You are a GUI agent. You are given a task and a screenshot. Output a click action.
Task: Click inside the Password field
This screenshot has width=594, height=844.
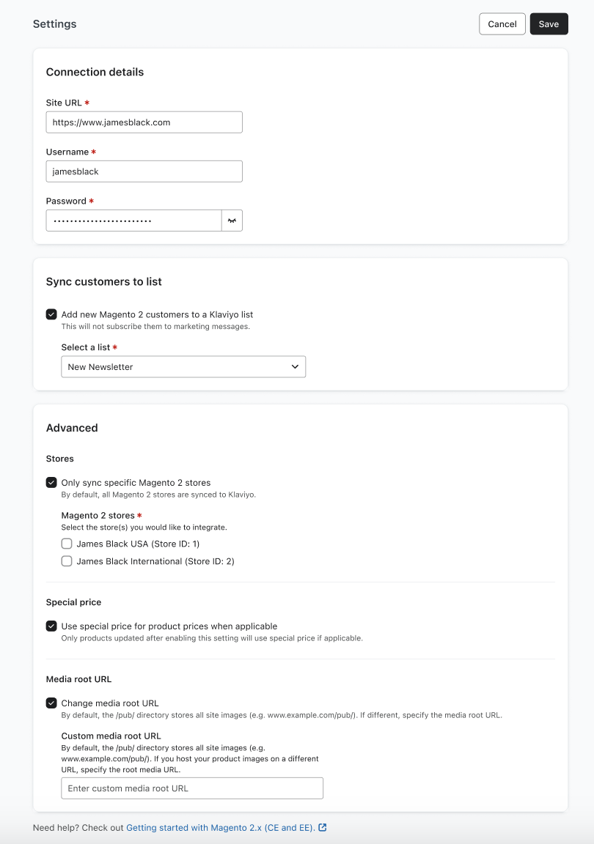[133, 221]
